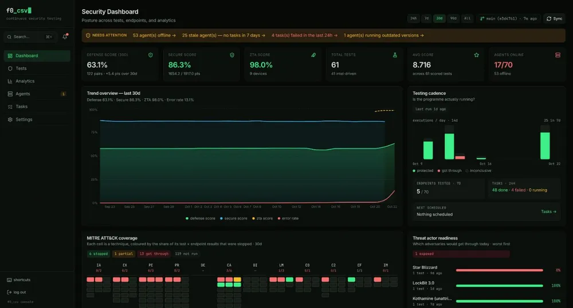Screen dimensions: 573x308
Task: Open the main branch commit selector
Action: [x=508, y=19]
